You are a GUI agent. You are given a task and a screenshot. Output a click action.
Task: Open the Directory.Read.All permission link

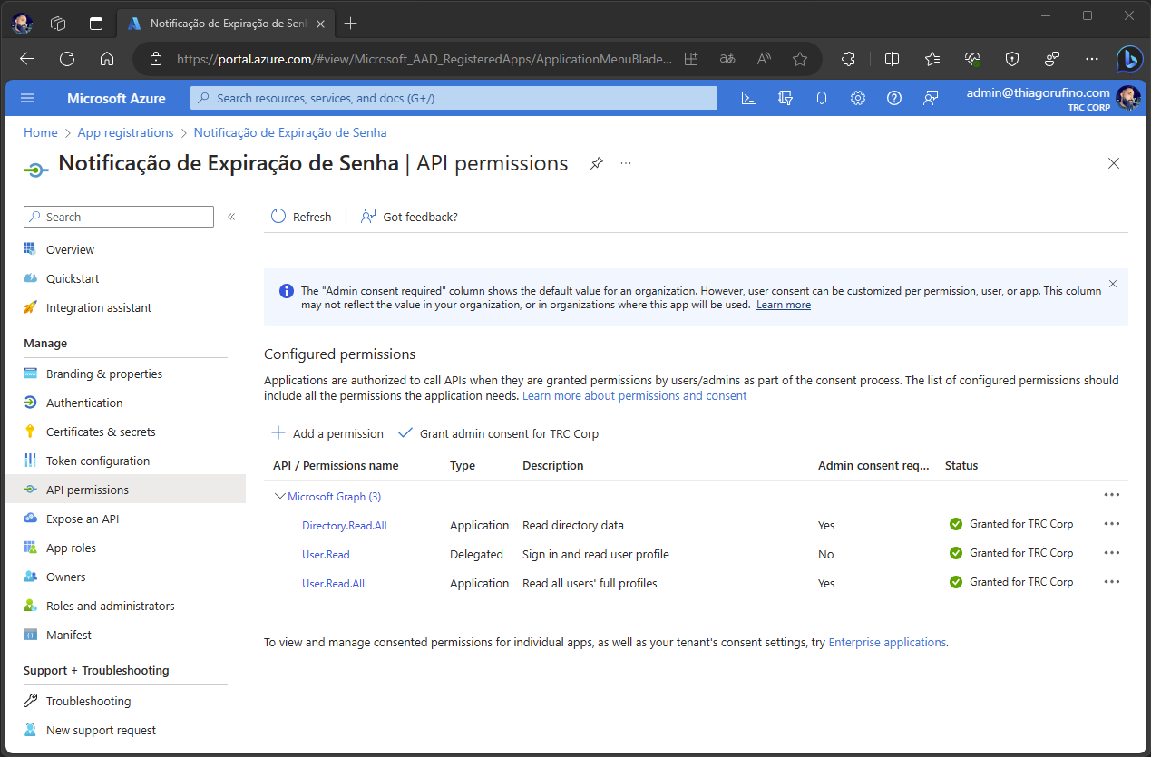pyautogui.click(x=345, y=525)
